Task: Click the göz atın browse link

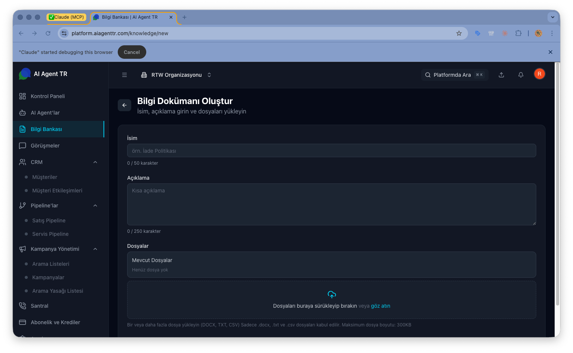Action: 381,306
